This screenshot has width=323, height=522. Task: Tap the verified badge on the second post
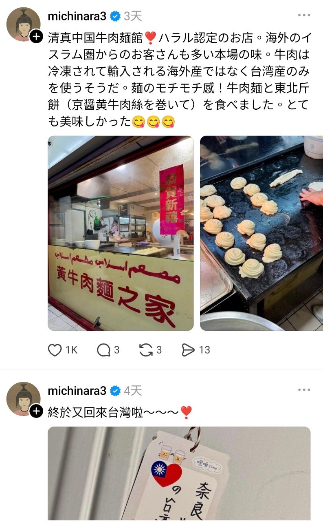coord(115,391)
